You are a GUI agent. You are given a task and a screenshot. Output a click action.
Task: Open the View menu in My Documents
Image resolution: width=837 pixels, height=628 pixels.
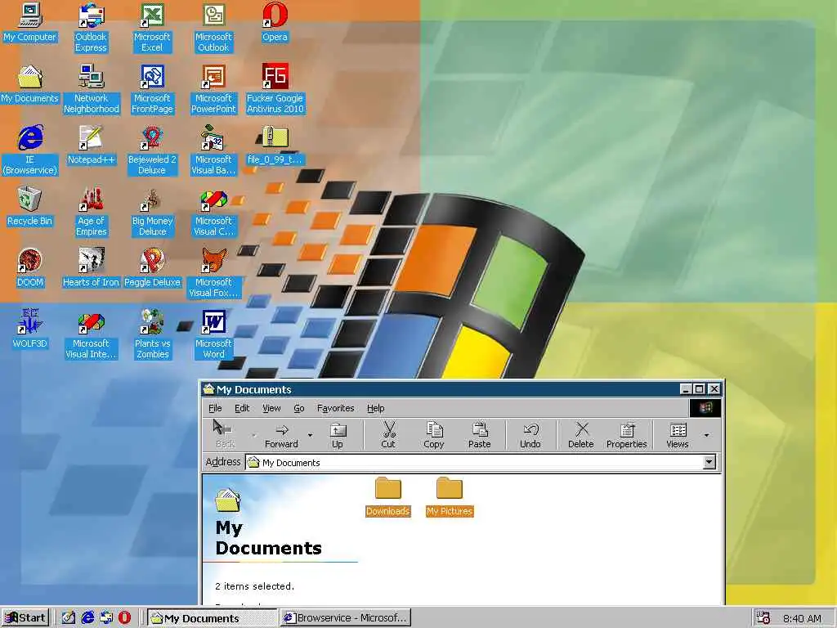271,408
